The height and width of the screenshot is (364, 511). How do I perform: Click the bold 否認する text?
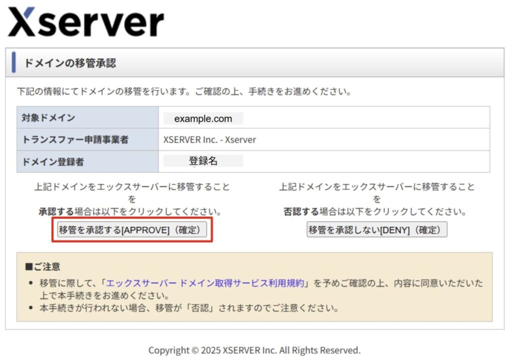point(301,212)
